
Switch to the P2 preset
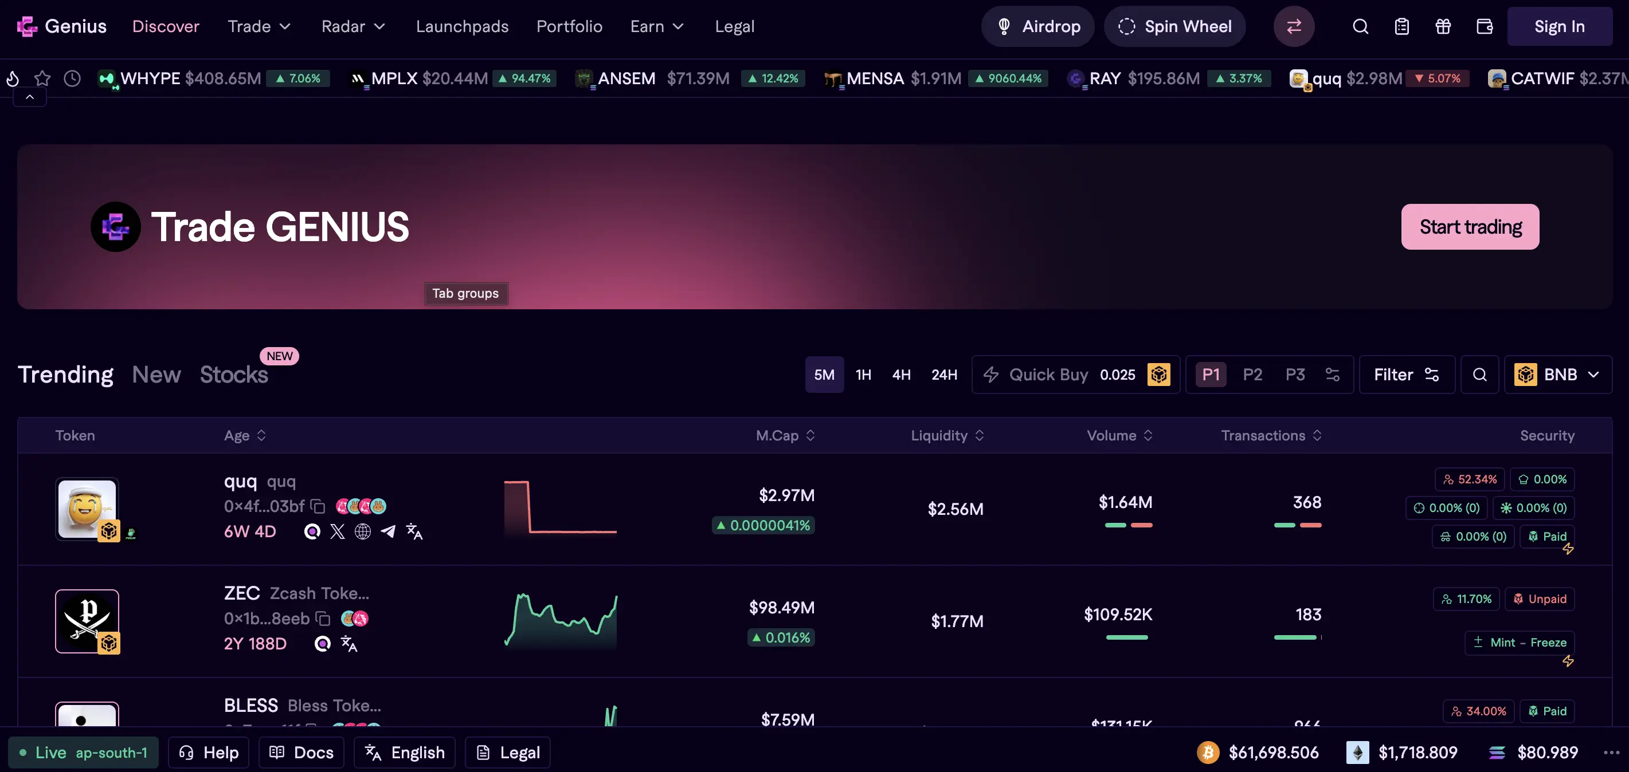click(x=1252, y=375)
